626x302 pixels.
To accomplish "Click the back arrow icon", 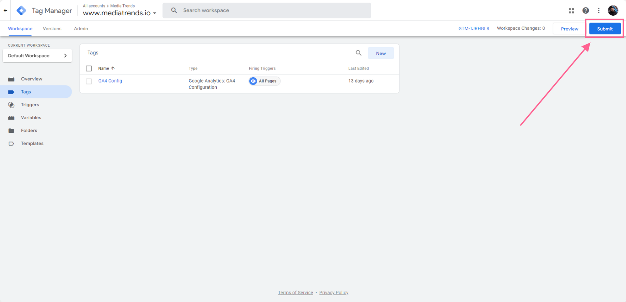I will (5, 10).
